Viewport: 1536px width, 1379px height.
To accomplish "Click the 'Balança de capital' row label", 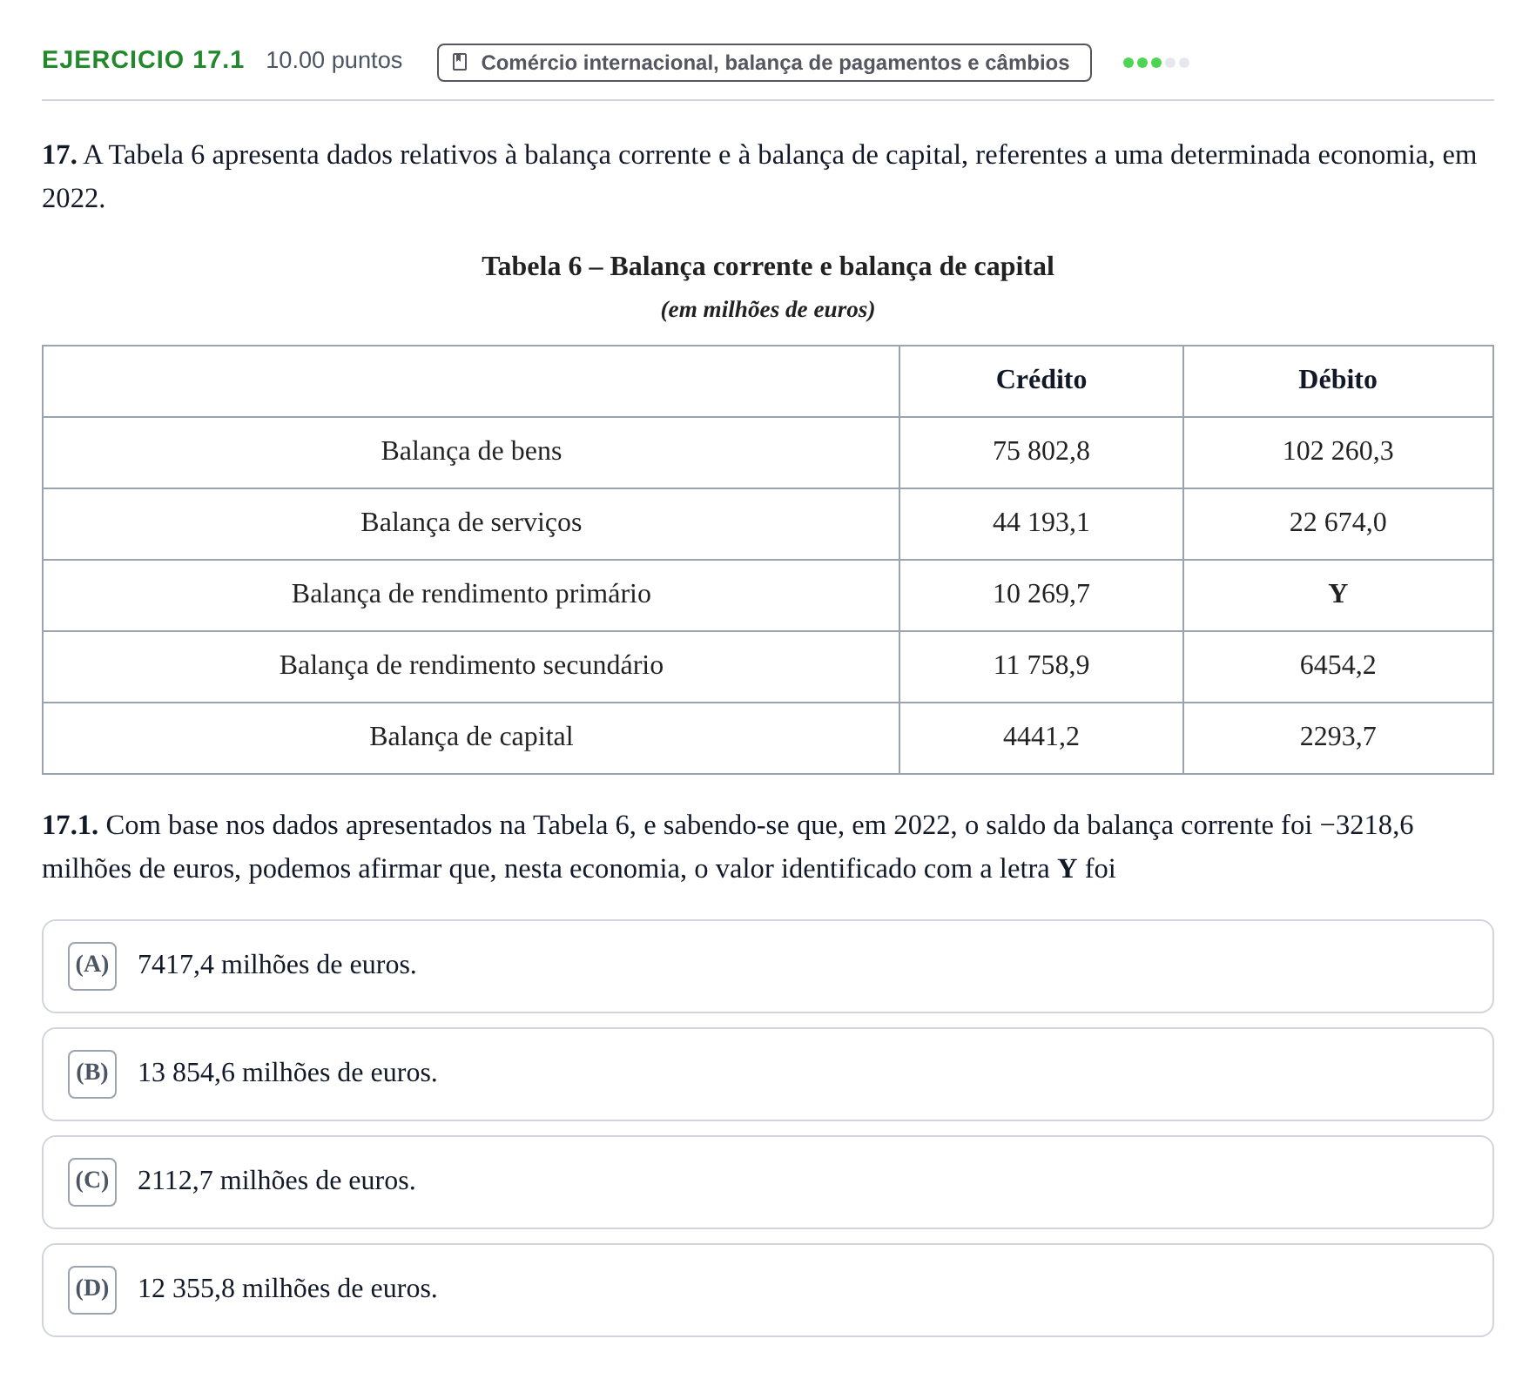I will point(471,737).
